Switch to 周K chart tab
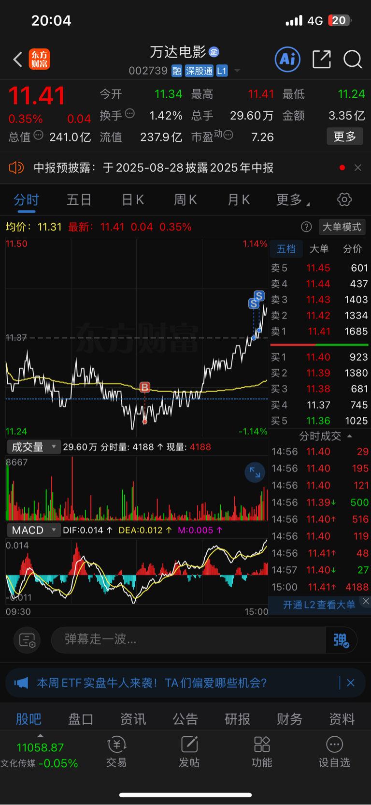The height and width of the screenshot is (805, 371). pyautogui.click(x=185, y=200)
